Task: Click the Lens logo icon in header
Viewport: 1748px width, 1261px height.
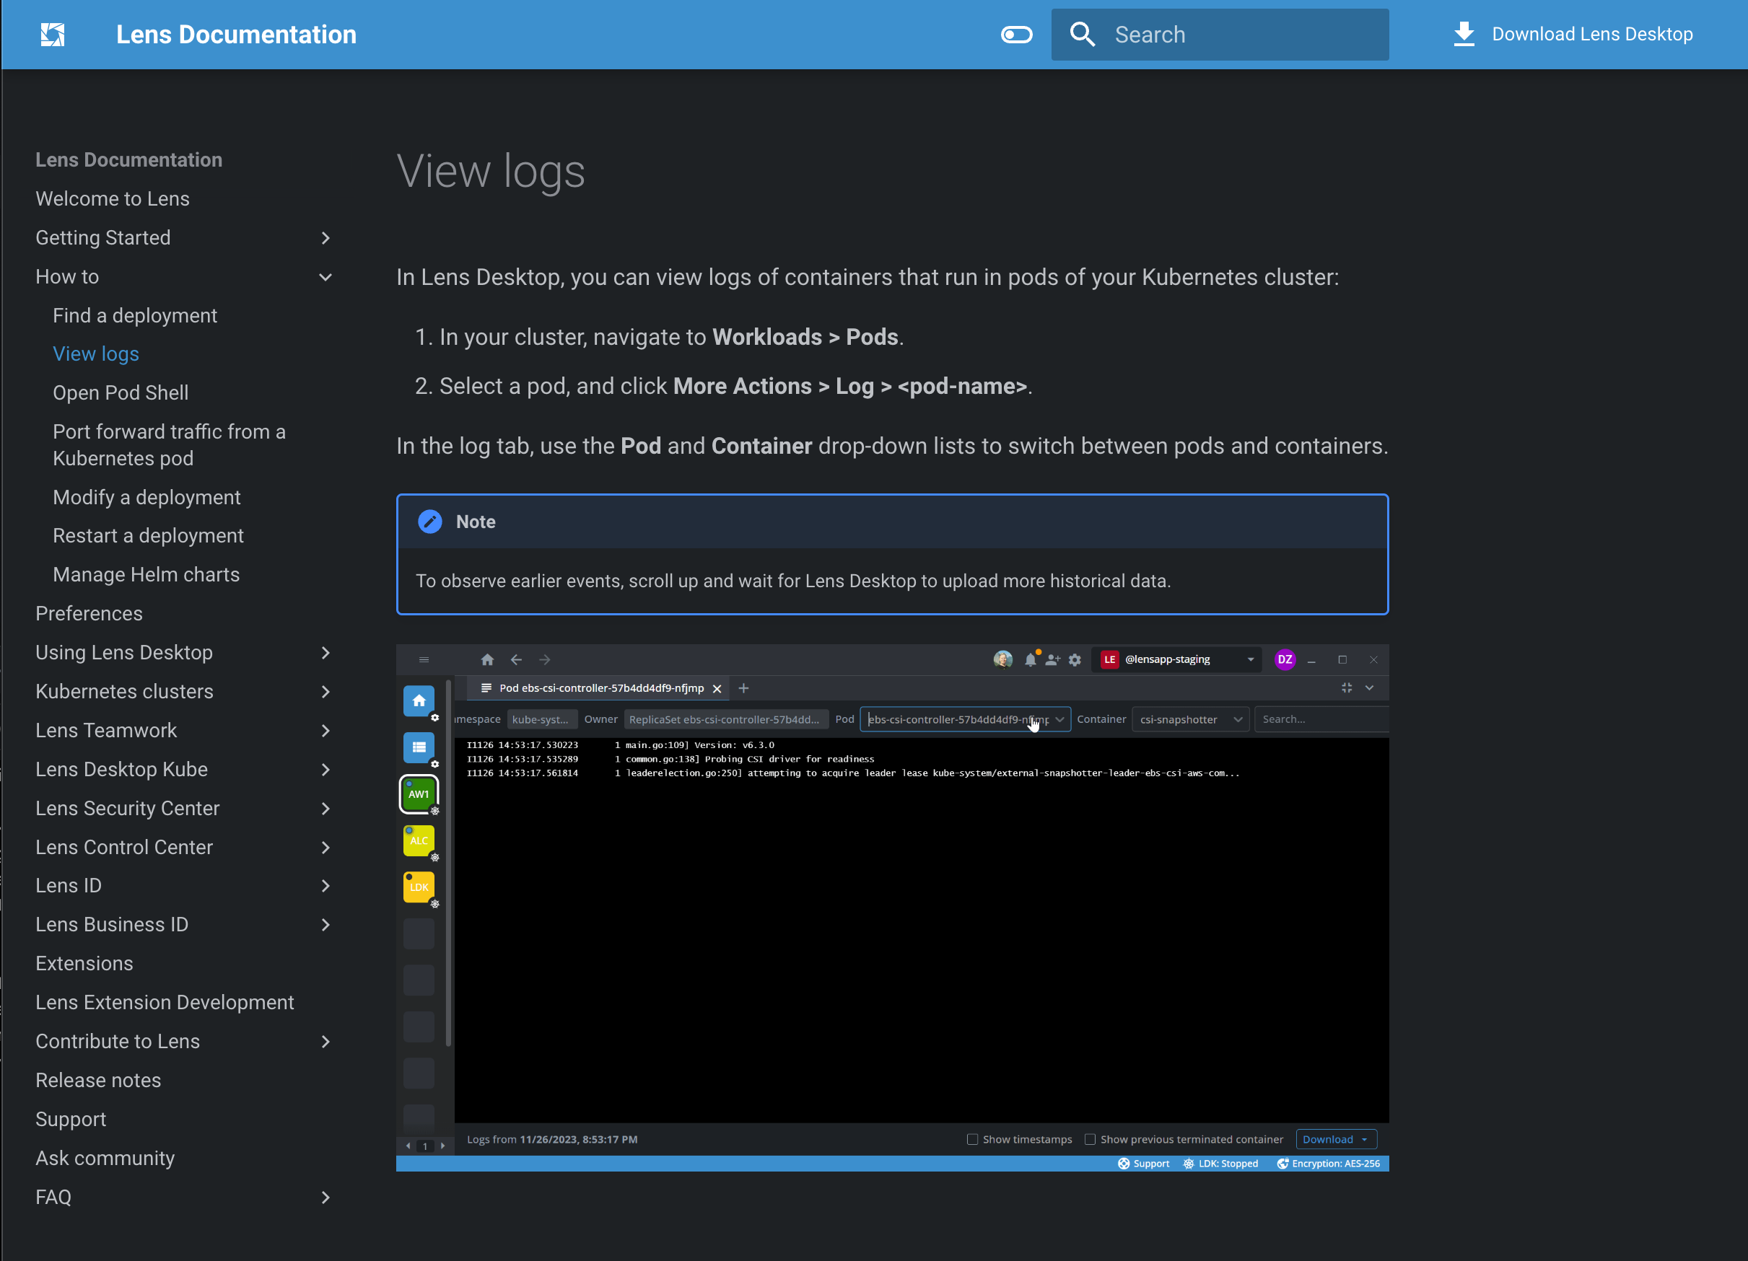Action: (53, 35)
